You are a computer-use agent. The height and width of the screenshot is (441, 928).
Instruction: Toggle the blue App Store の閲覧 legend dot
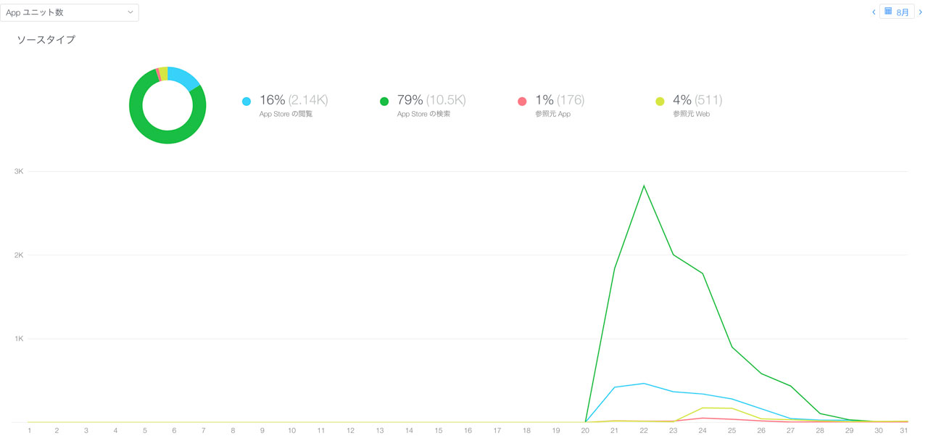pyautogui.click(x=246, y=102)
